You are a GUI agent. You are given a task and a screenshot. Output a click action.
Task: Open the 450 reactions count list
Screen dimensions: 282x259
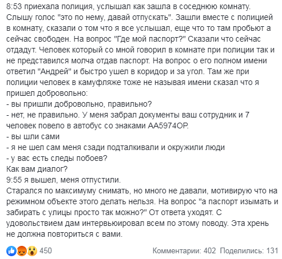(46, 250)
